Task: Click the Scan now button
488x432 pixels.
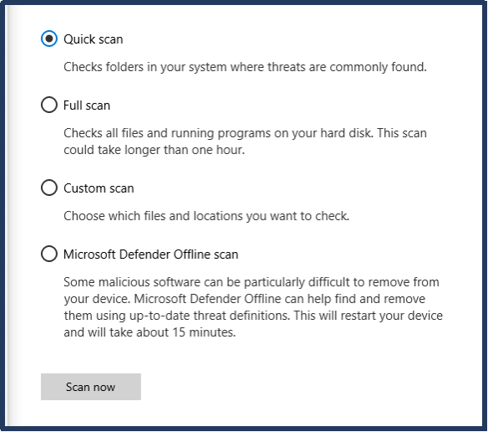Action: (x=91, y=387)
